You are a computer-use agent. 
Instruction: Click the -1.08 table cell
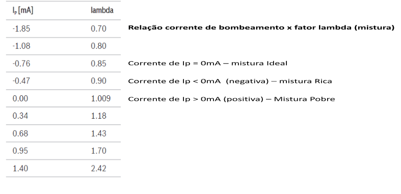(x=21, y=46)
